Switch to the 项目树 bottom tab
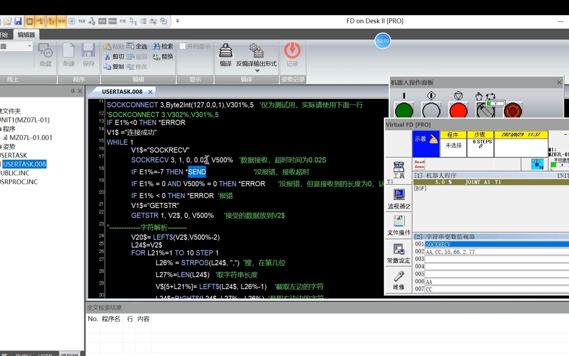This screenshot has width=569, height=356. 69,354
